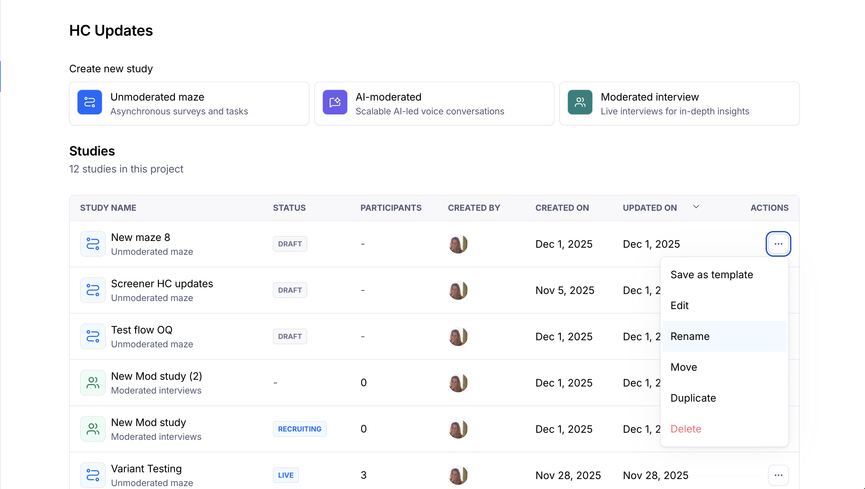The width and height of the screenshot is (865, 489).
Task: Sort by the Updated On chevron arrow
Action: point(696,207)
